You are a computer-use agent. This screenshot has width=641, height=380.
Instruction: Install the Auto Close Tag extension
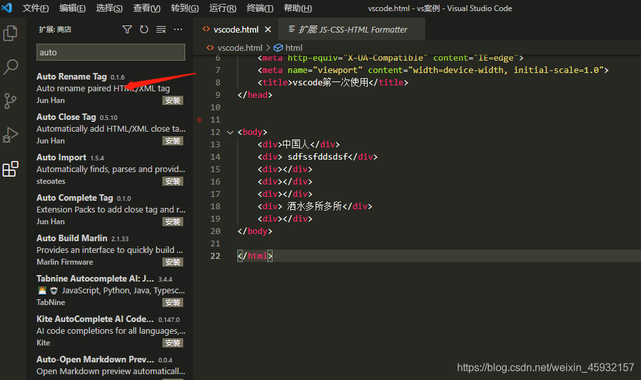(x=173, y=141)
